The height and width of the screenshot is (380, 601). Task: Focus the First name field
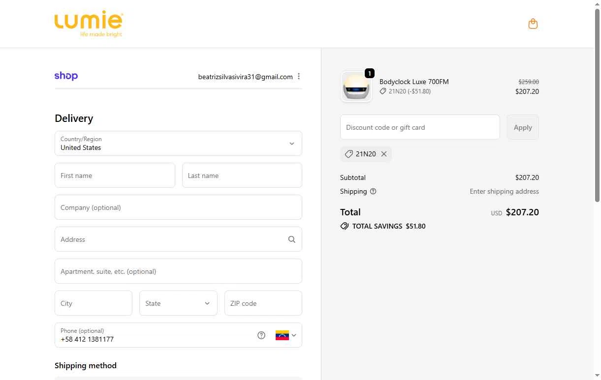(115, 175)
